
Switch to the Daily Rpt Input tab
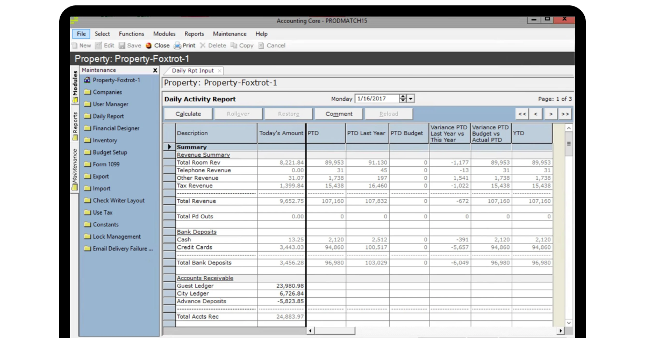coord(193,70)
